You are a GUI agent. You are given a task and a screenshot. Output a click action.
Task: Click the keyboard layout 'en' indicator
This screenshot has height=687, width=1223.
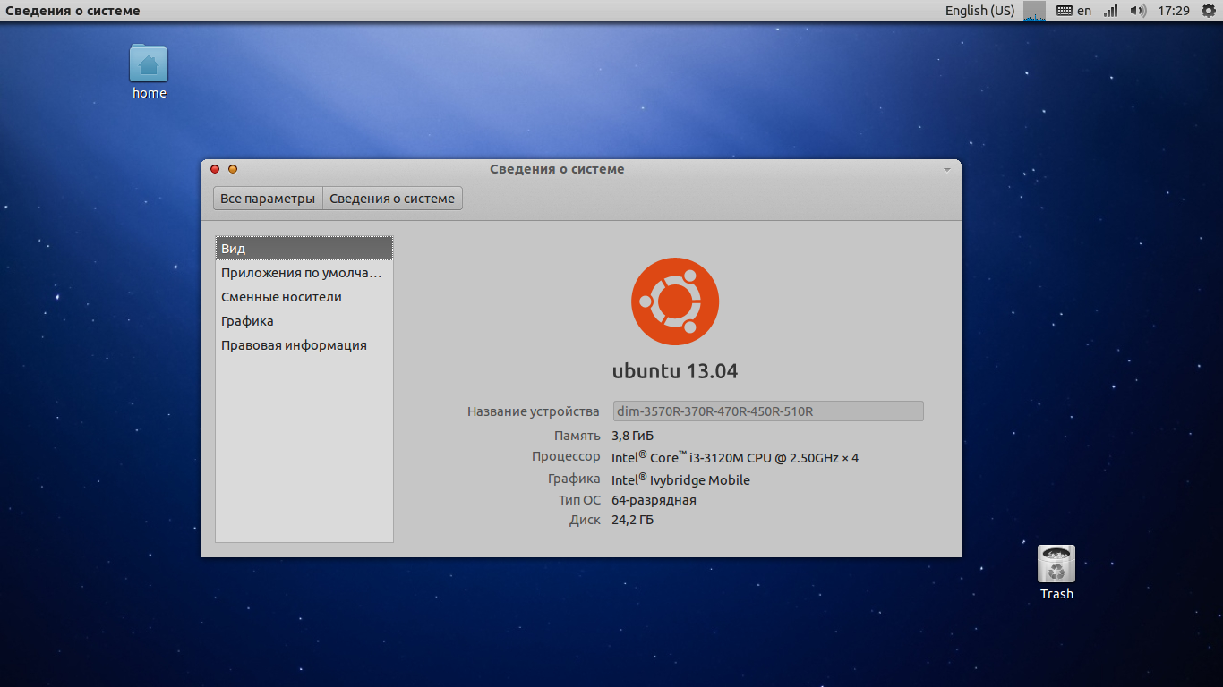tap(1074, 11)
